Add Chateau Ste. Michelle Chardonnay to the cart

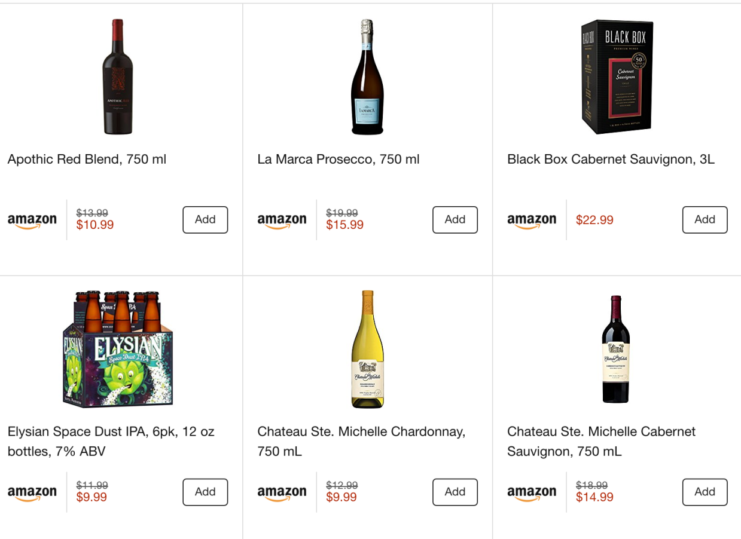tap(455, 492)
